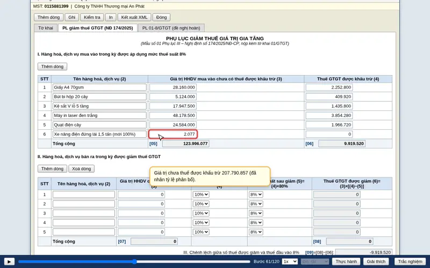Click the 5.124.000 value field
This screenshot has width=430, height=268.
pyautogui.click(x=173, y=97)
